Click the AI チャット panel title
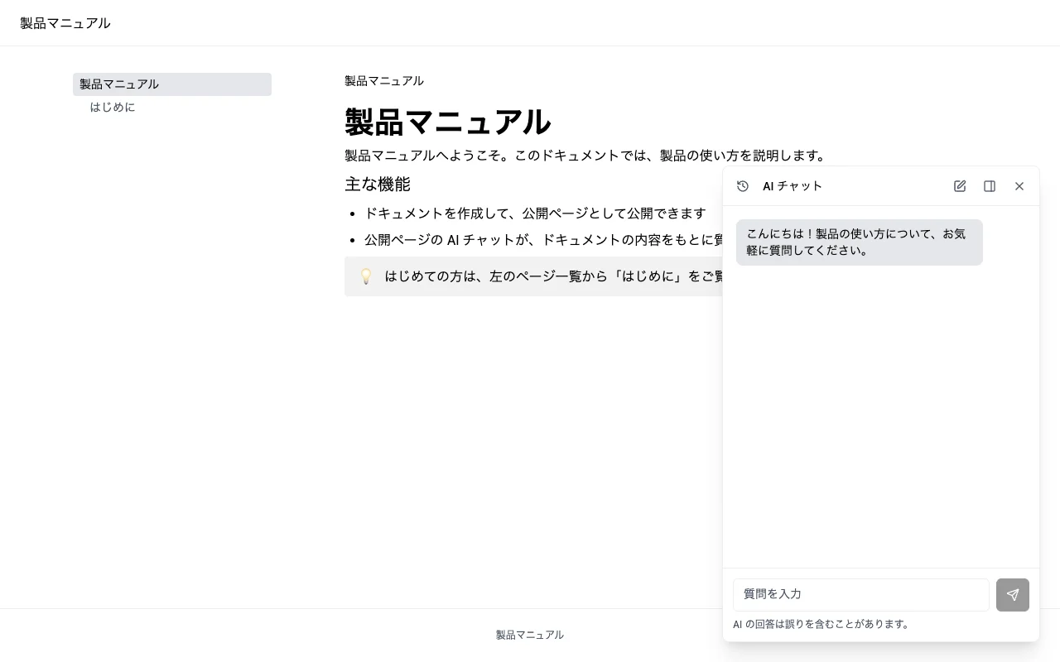The image size is (1060, 662). click(793, 186)
